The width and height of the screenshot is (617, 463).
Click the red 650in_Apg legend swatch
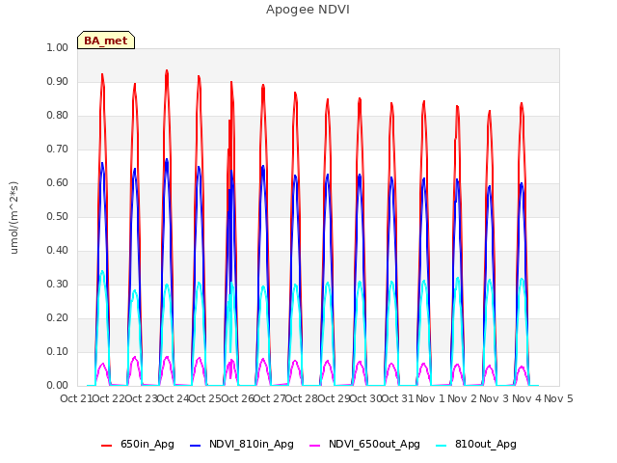coord(106,446)
